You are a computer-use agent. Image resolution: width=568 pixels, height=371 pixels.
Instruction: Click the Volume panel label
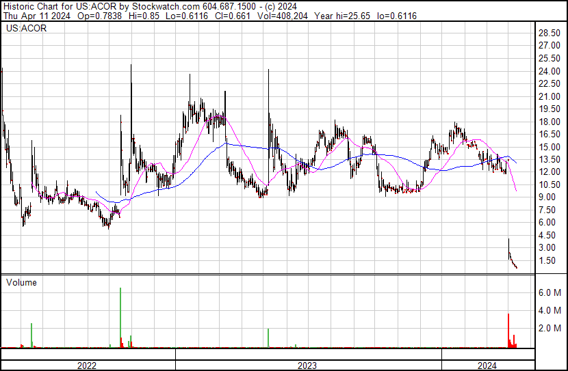pos(21,282)
